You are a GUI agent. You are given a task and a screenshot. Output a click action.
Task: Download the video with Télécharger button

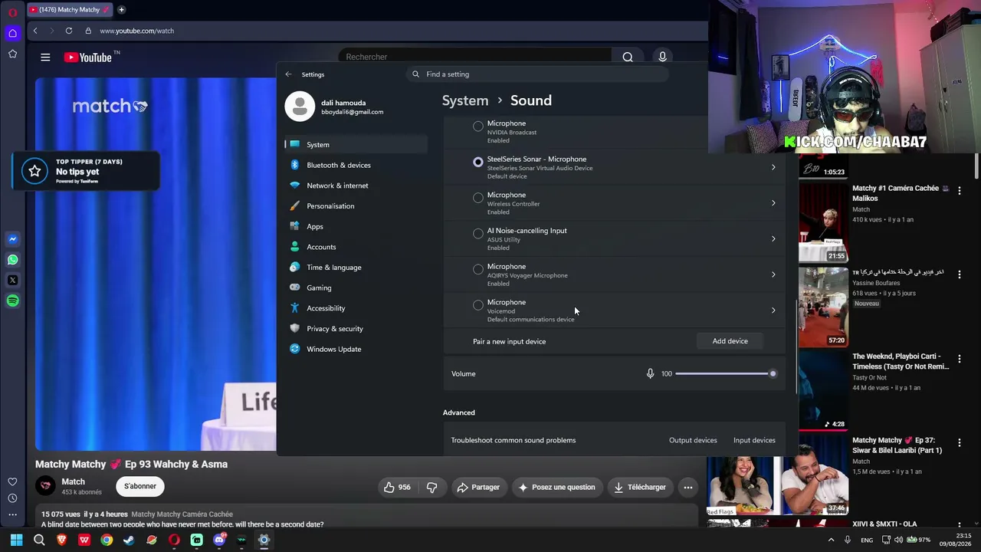pos(639,487)
